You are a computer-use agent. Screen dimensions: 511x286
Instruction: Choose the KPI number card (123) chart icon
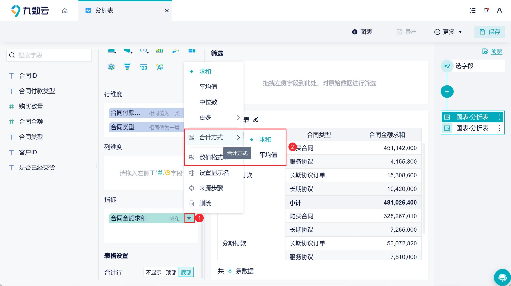tap(143, 67)
